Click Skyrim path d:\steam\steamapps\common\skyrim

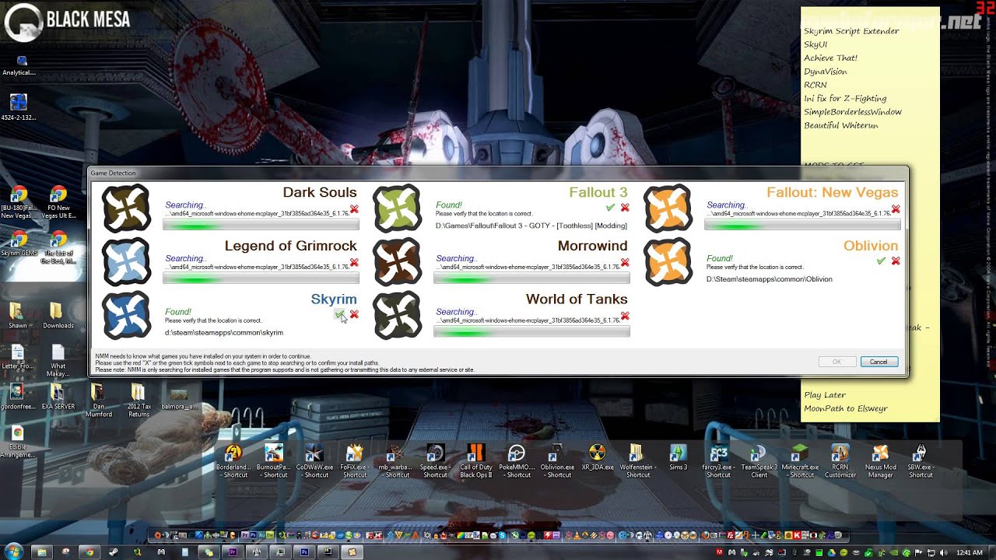224,333
